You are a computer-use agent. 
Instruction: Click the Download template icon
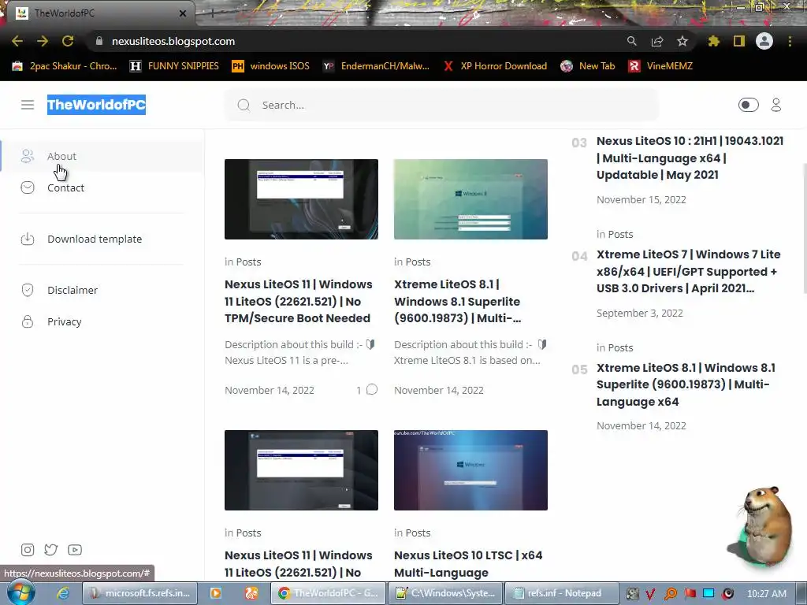(x=28, y=239)
